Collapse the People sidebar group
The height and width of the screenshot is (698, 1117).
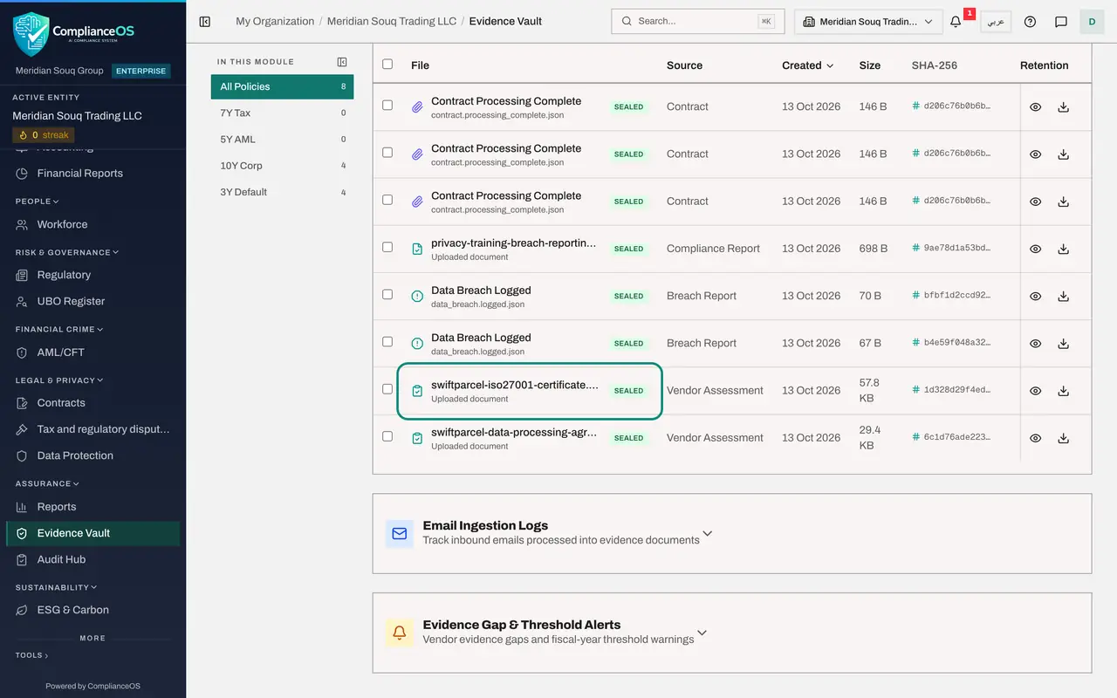[x=37, y=202]
